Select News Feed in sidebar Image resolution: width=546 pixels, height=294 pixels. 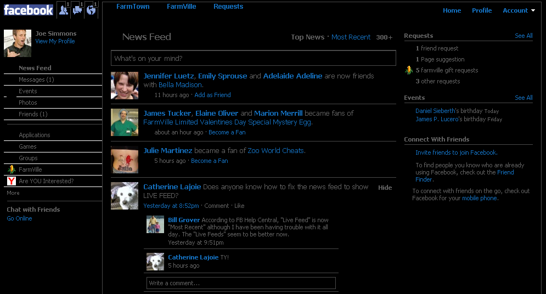(35, 68)
